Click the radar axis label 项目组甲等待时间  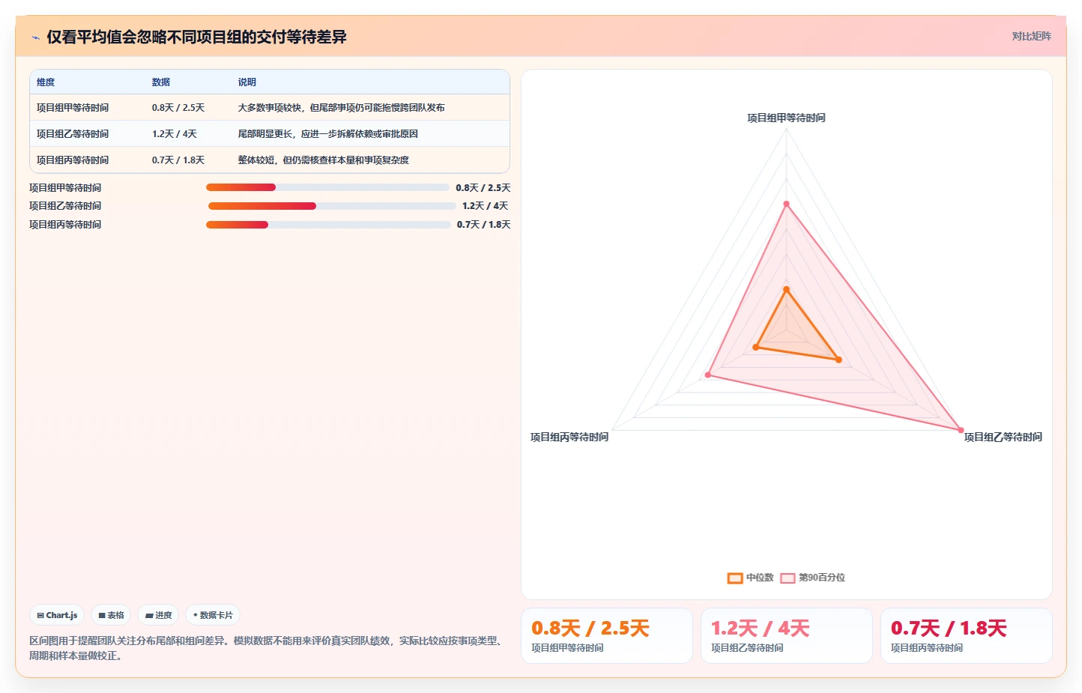point(786,118)
